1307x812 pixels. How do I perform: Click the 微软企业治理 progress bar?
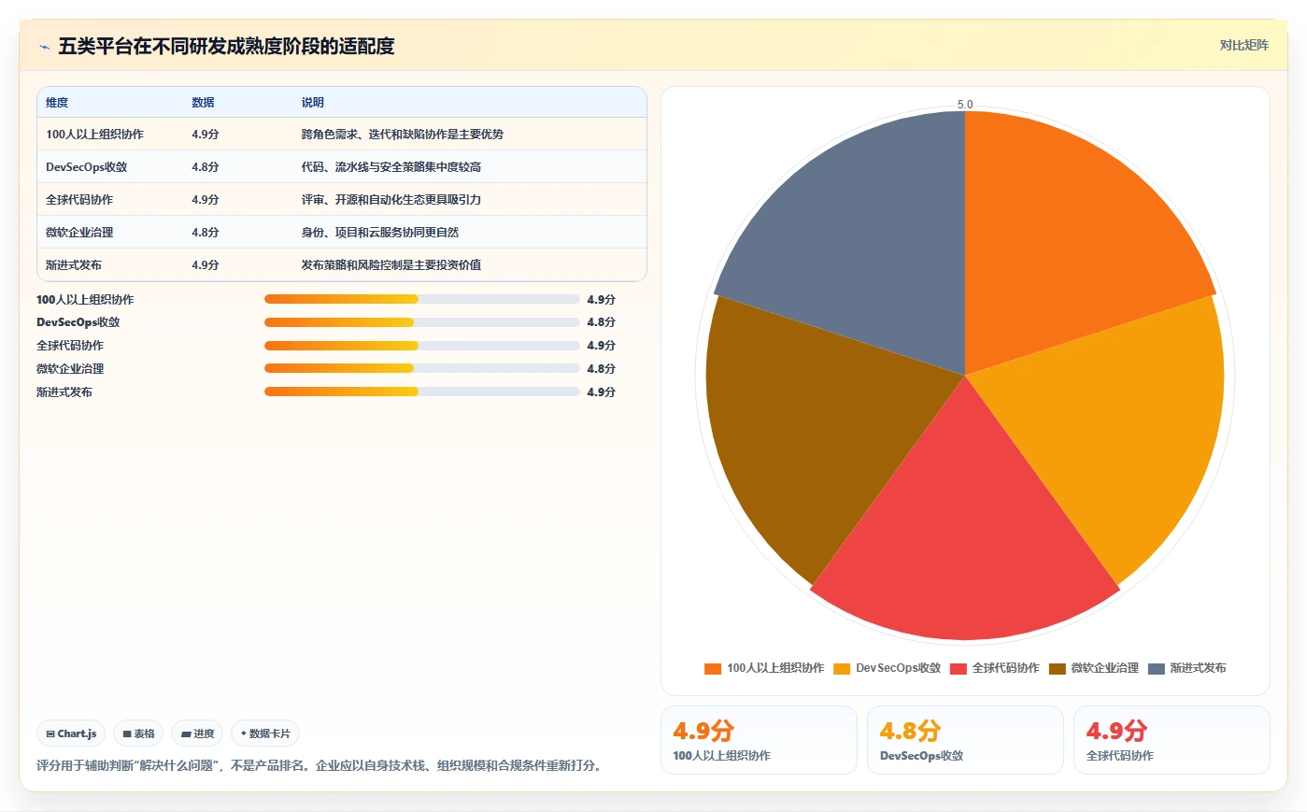click(x=422, y=368)
